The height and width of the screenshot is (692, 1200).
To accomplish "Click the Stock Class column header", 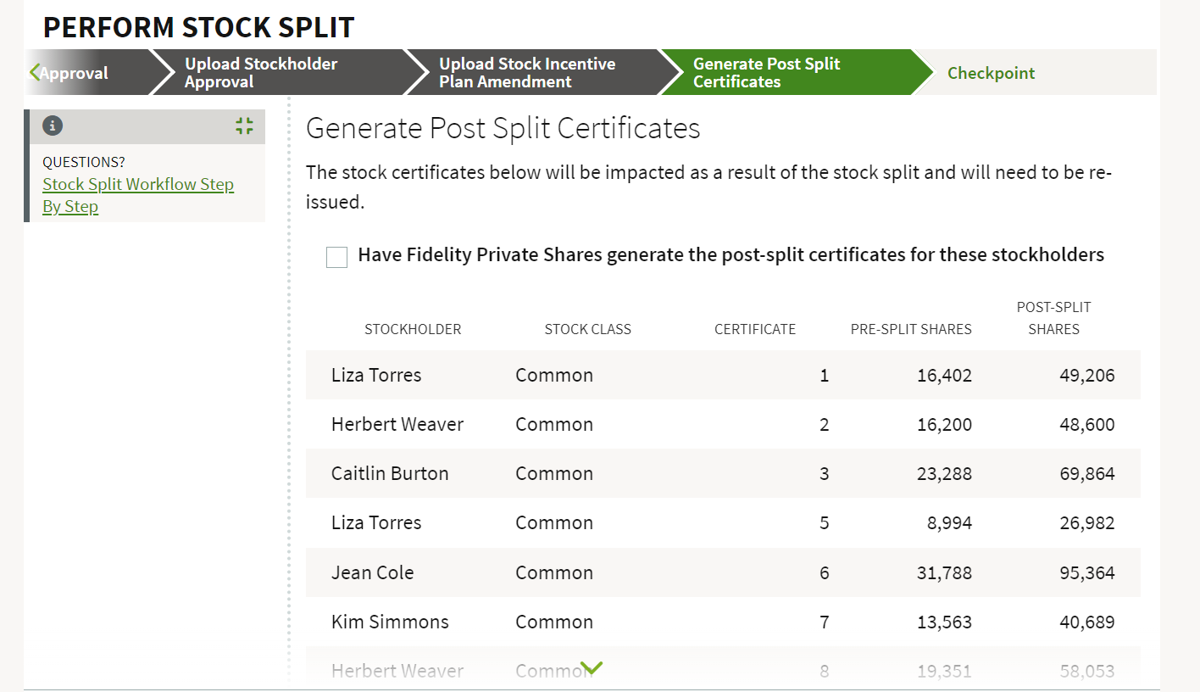I will click(588, 329).
